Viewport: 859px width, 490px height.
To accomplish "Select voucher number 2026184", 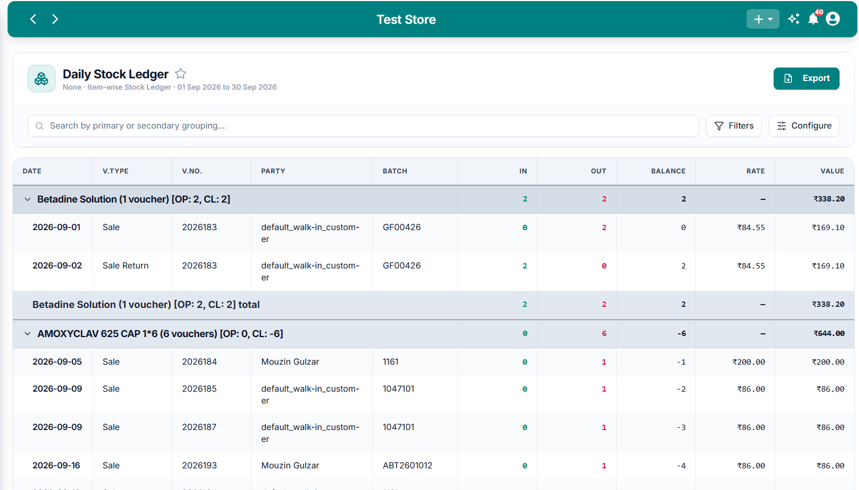I will [x=199, y=362].
